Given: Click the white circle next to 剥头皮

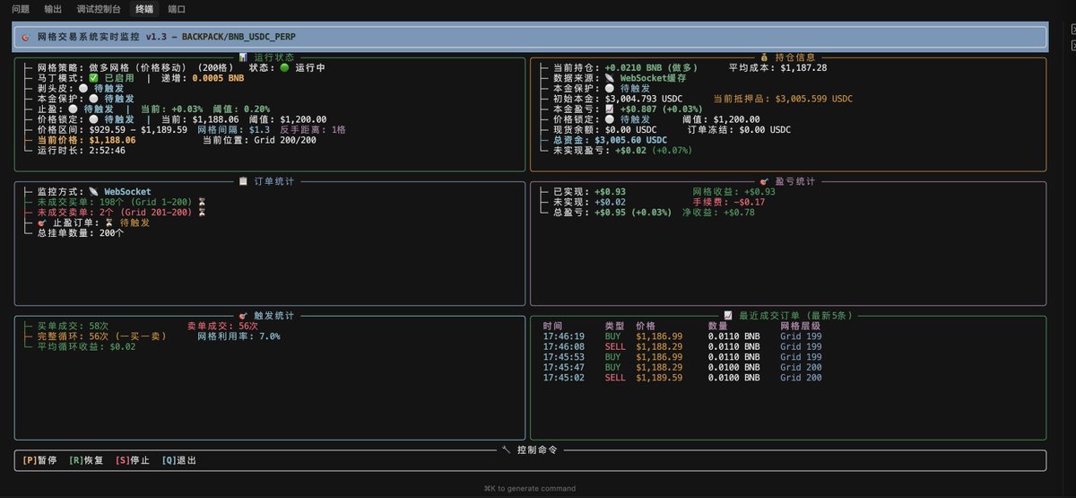Looking at the screenshot, I should click(x=83, y=88).
